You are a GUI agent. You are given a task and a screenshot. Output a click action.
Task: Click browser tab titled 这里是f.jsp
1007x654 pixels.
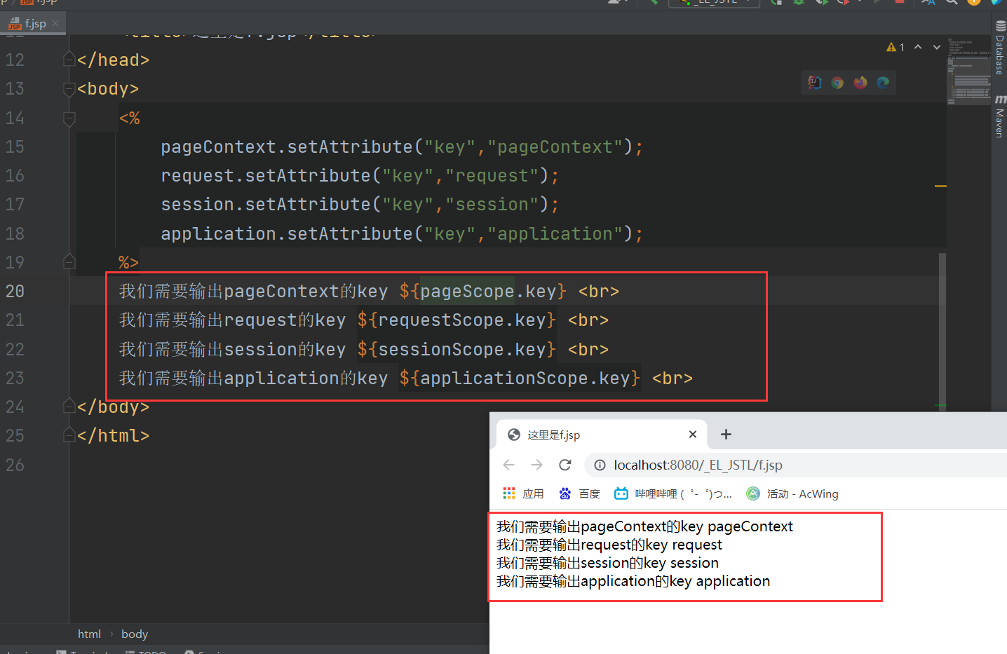pos(602,435)
